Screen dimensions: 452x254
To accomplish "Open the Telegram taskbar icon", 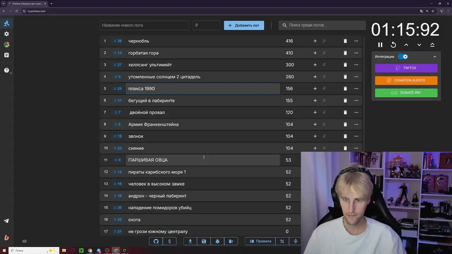I will [99, 250].
